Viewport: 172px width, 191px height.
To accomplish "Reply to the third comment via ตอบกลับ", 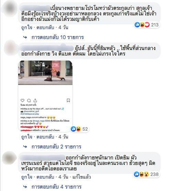I will 45,177.
